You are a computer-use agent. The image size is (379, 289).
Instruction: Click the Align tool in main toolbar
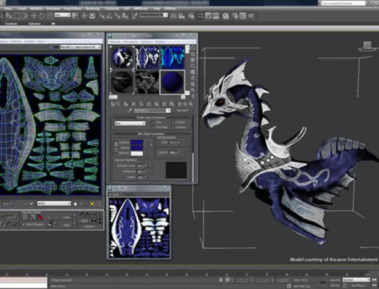click(x=182, y=16)
